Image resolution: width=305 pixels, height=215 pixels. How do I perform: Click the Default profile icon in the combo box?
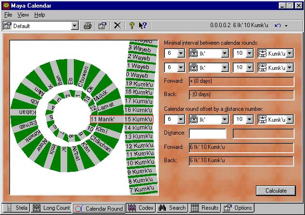coord(8,26)
